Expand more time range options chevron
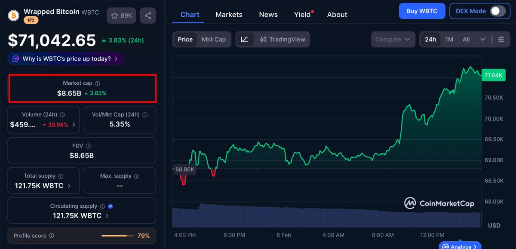 (483, 40)
